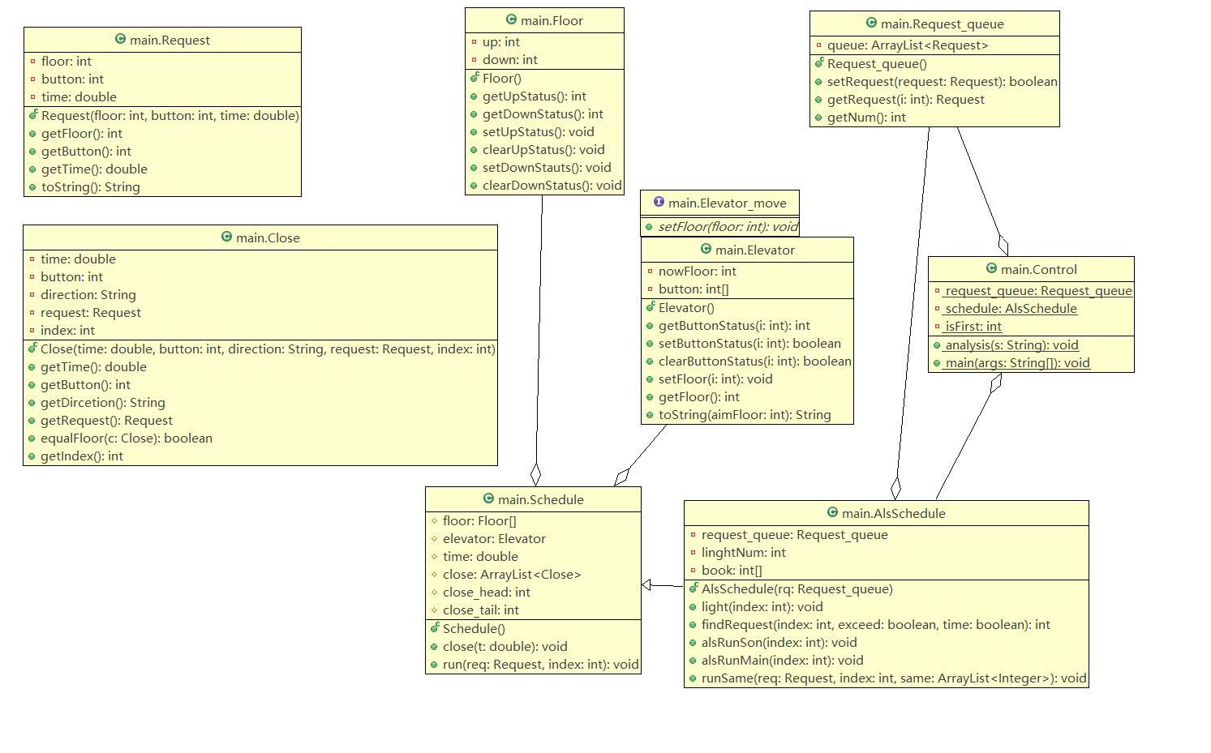The height and width of the screenshot is (753, 1211).
Task: Click the main(args: String[]): void method
Action: [x=1017, y=363]
